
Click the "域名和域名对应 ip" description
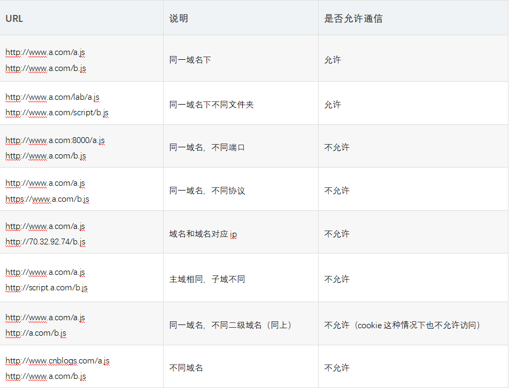(x=203, y=234)
